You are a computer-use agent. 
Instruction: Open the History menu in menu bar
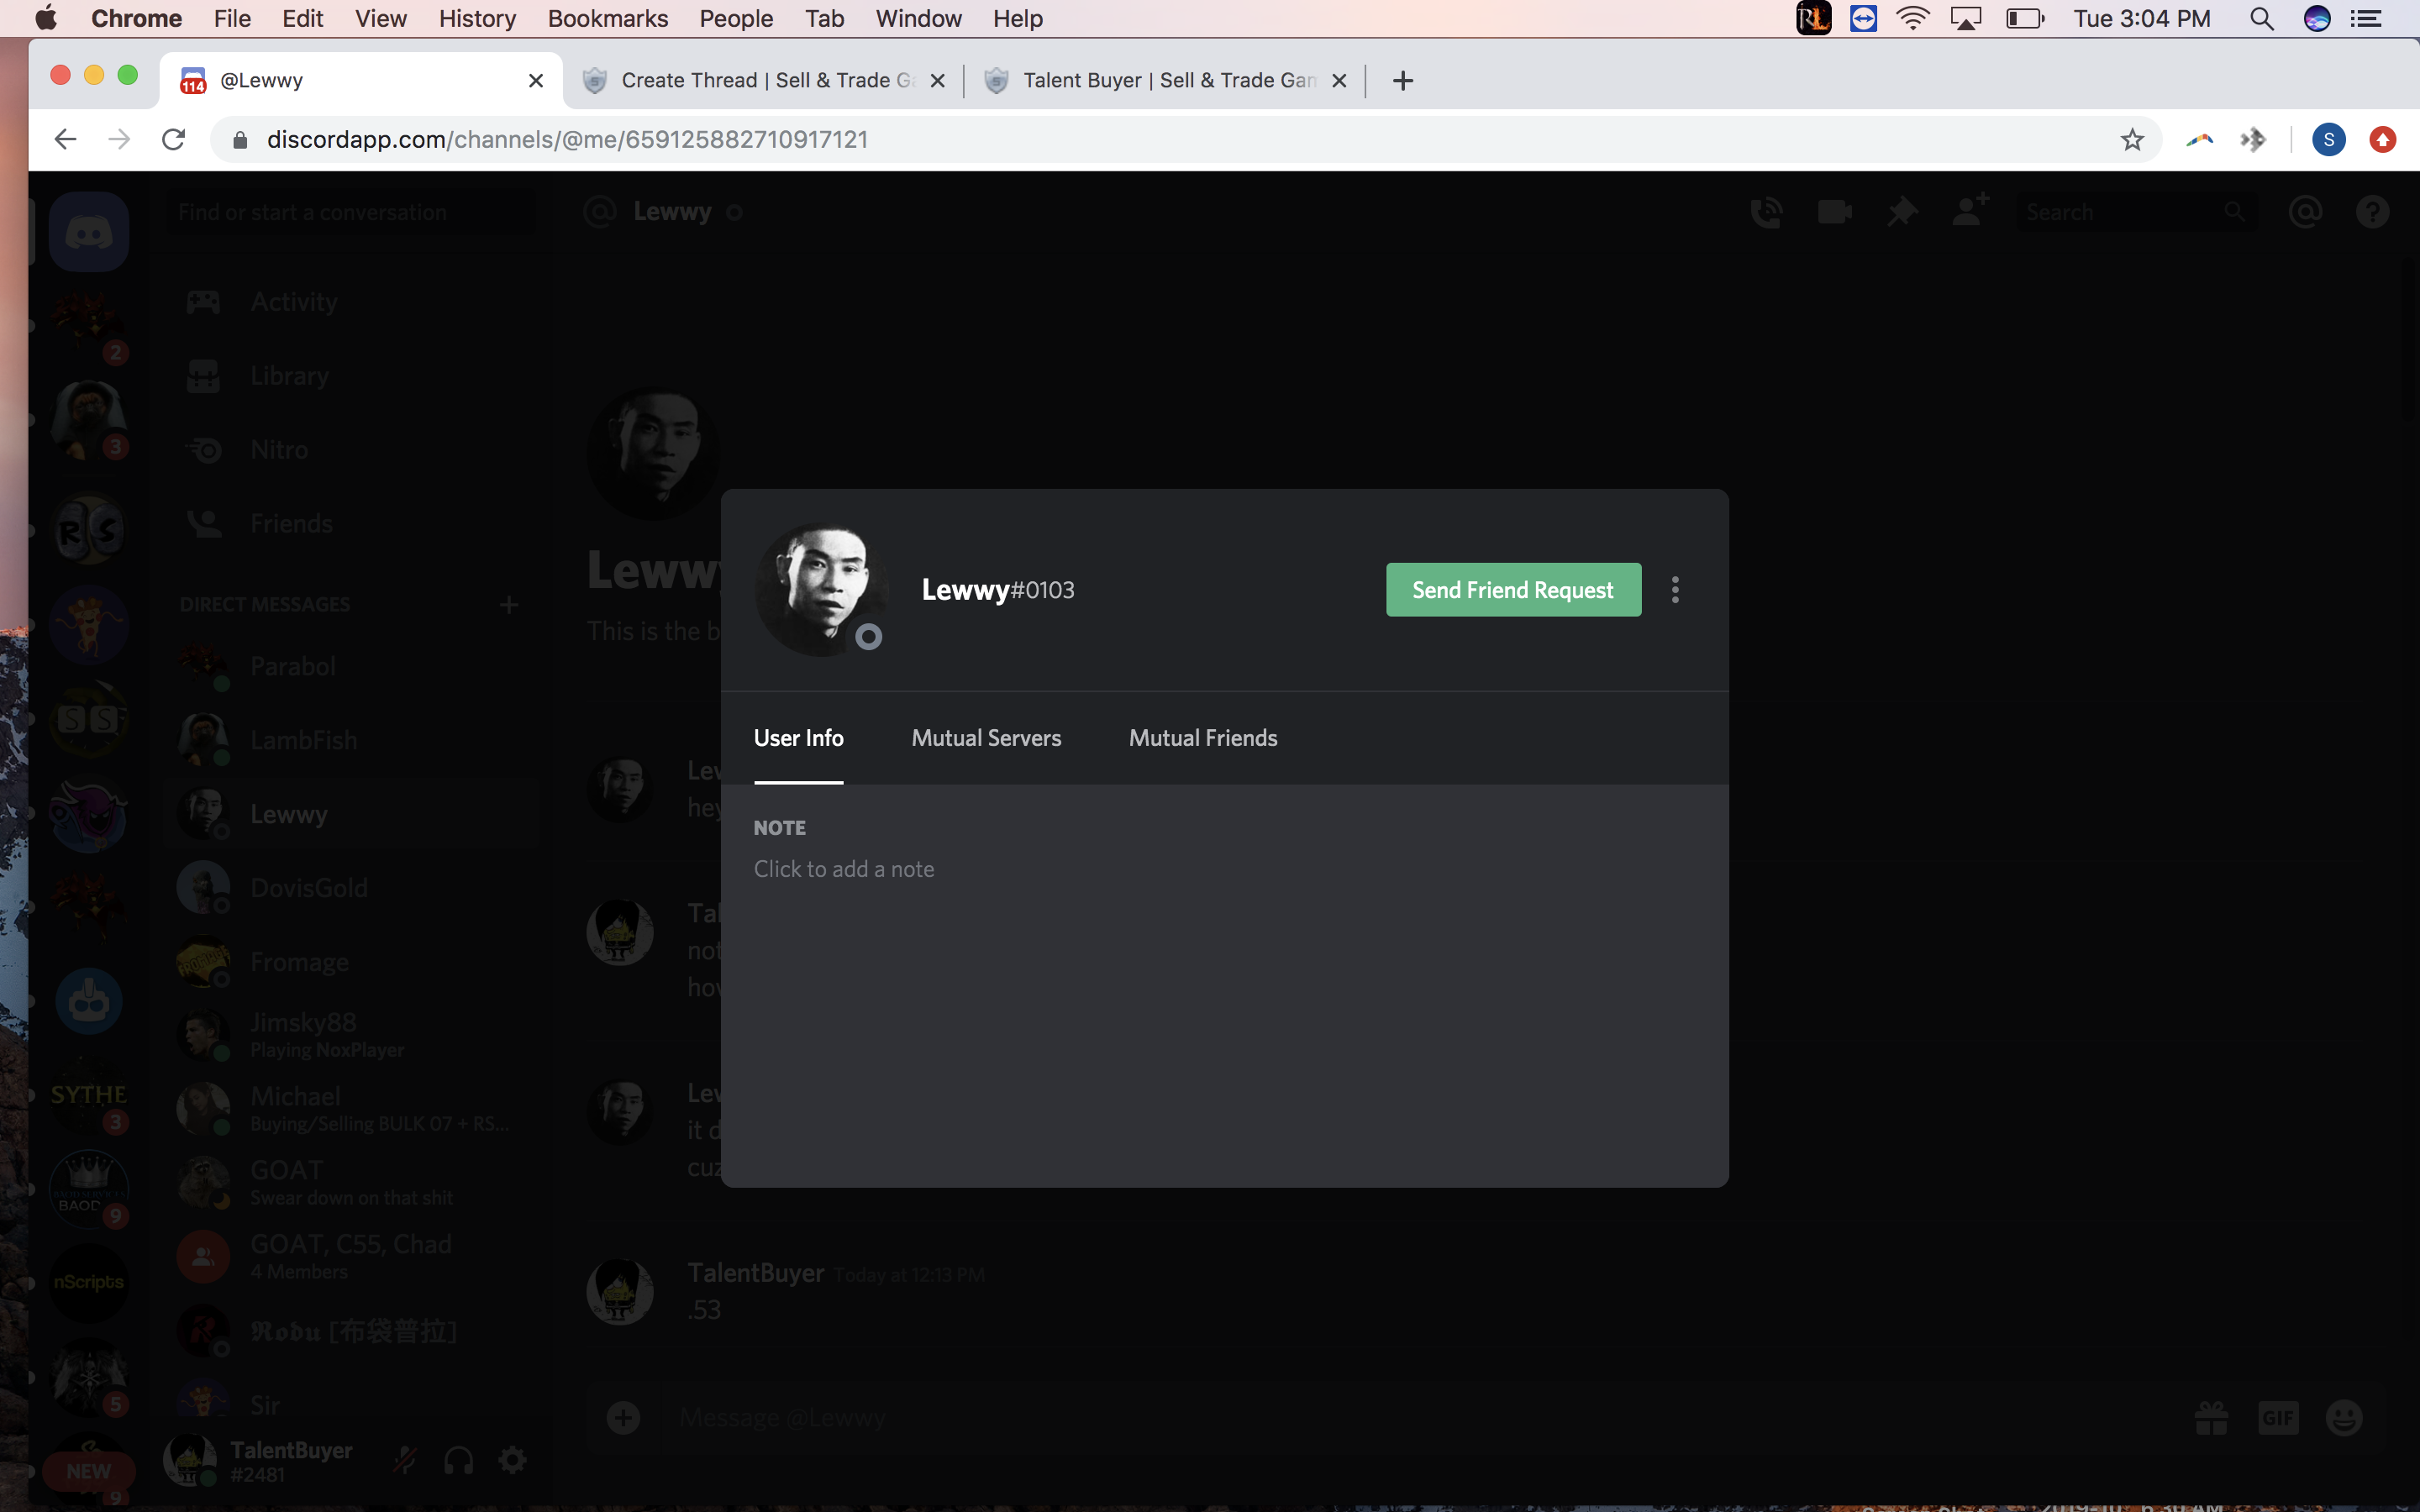[x=477, y=18]
